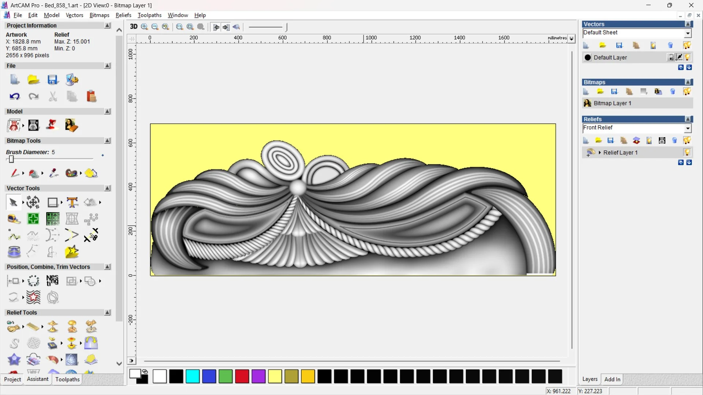The width and height of the screenshot is (703, 395).
Task: Switch to 3D view button
Action: tap(134, 27)
